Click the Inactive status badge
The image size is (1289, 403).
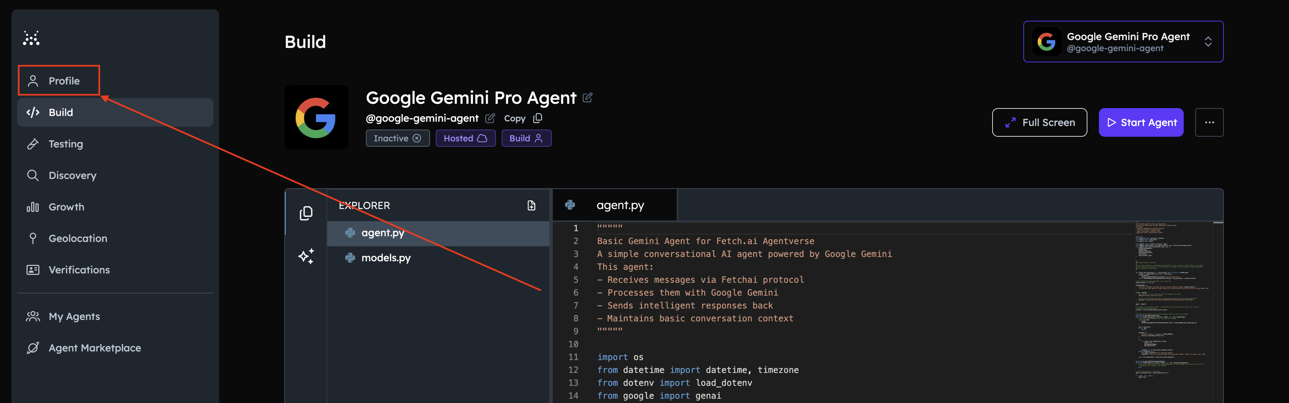pos(397,138)
